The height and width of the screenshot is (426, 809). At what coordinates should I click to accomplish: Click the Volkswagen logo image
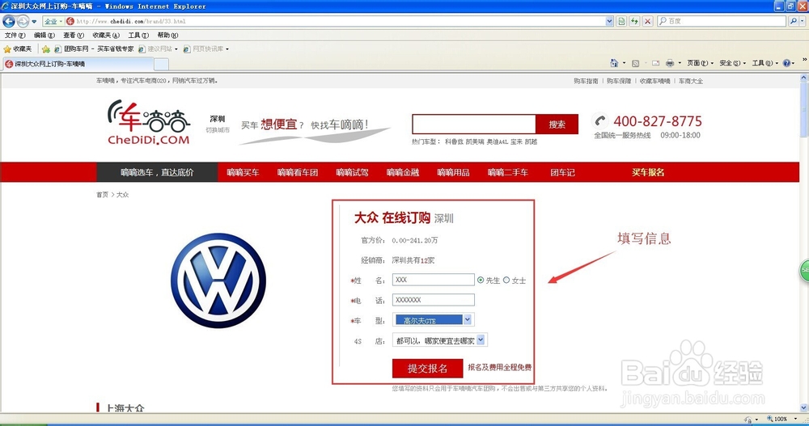[x=218, y=280]
